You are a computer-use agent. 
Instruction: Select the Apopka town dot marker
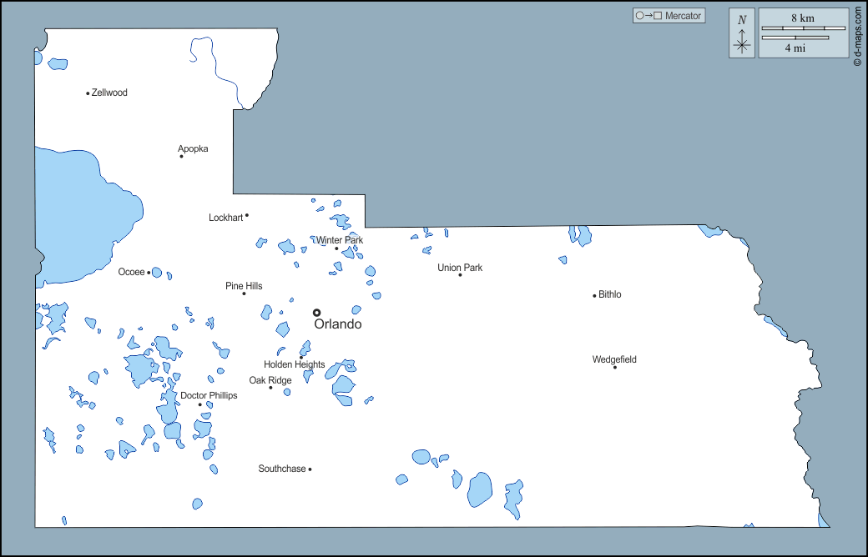point(181,156)
